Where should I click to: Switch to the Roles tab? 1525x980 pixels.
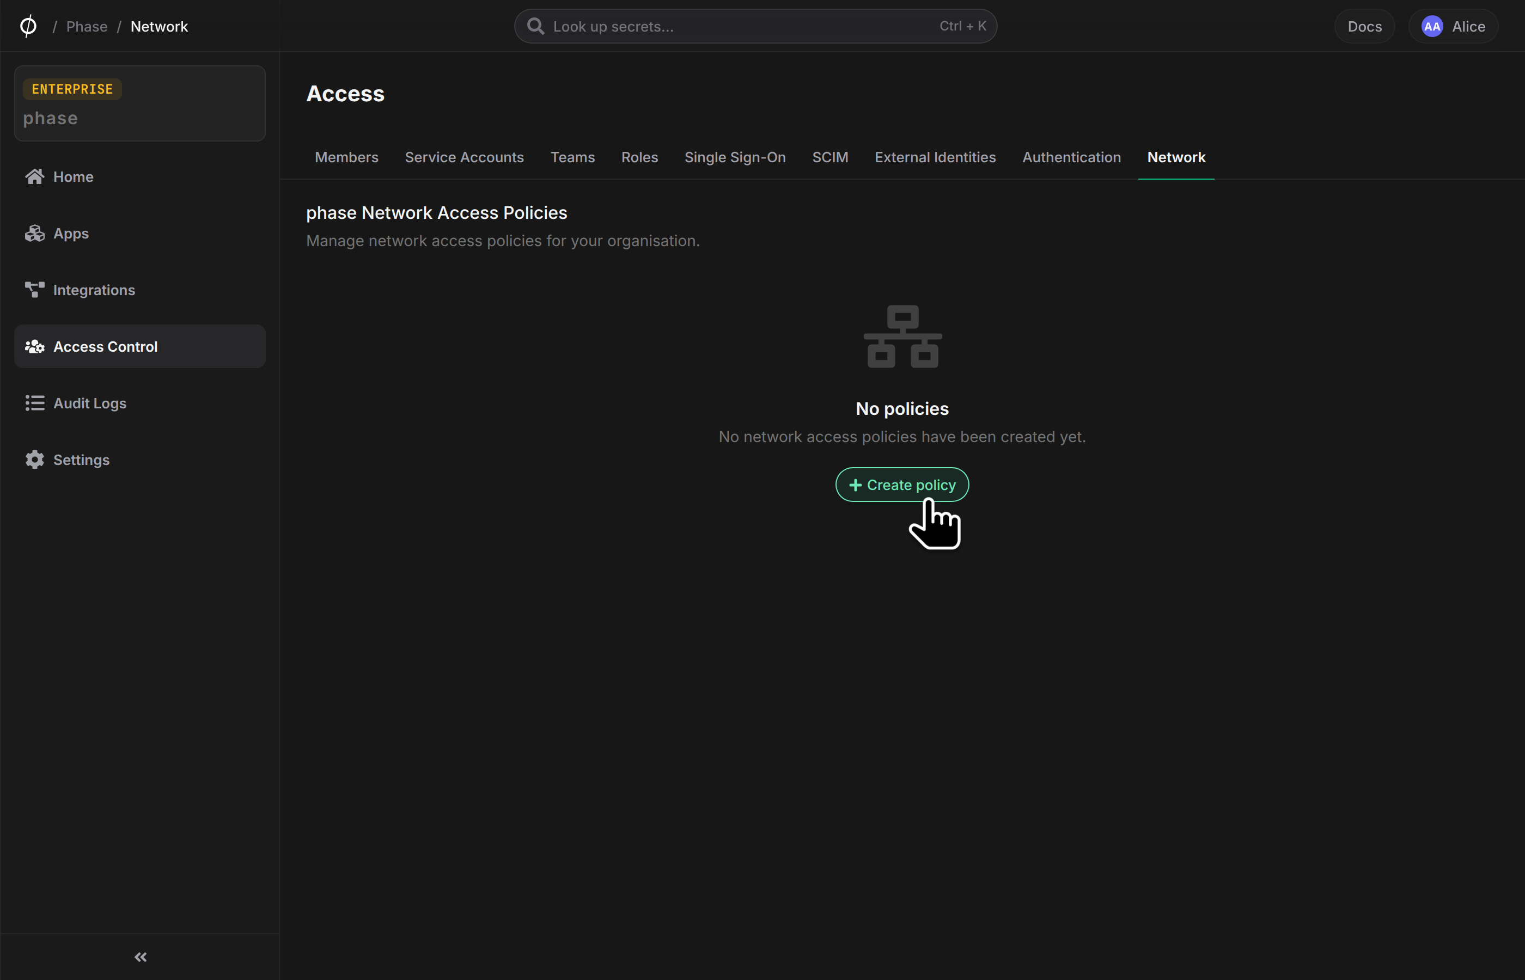[x=639, y=157]
